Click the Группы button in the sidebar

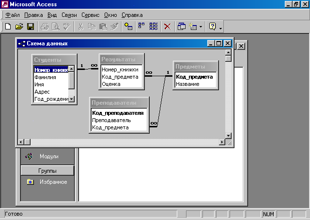point(47,171)
